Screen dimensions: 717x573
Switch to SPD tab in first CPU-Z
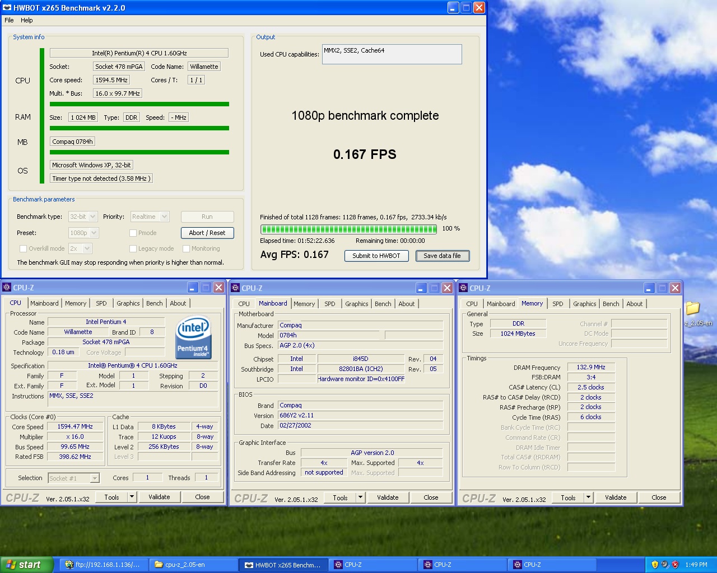point(101,303)
